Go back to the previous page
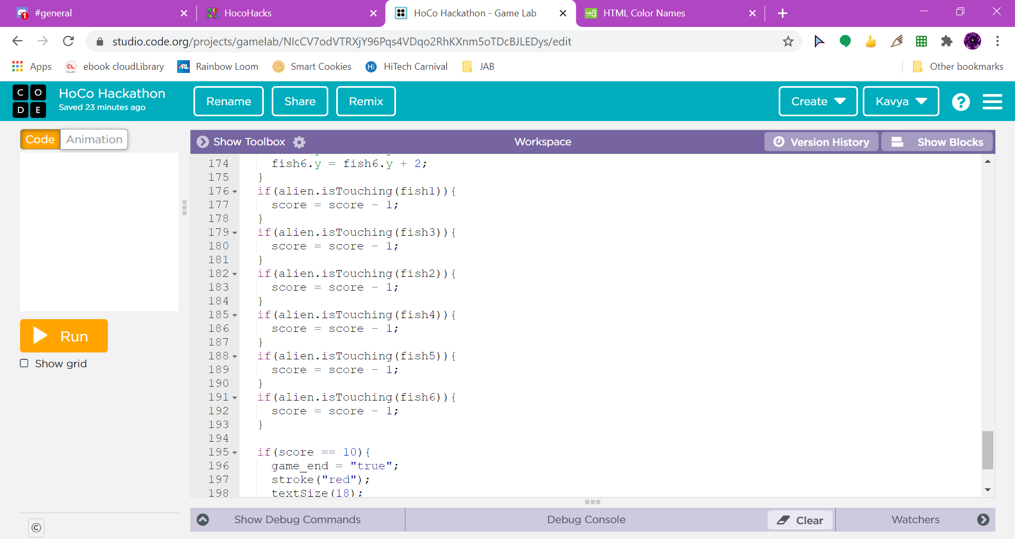 coord(17,41)
